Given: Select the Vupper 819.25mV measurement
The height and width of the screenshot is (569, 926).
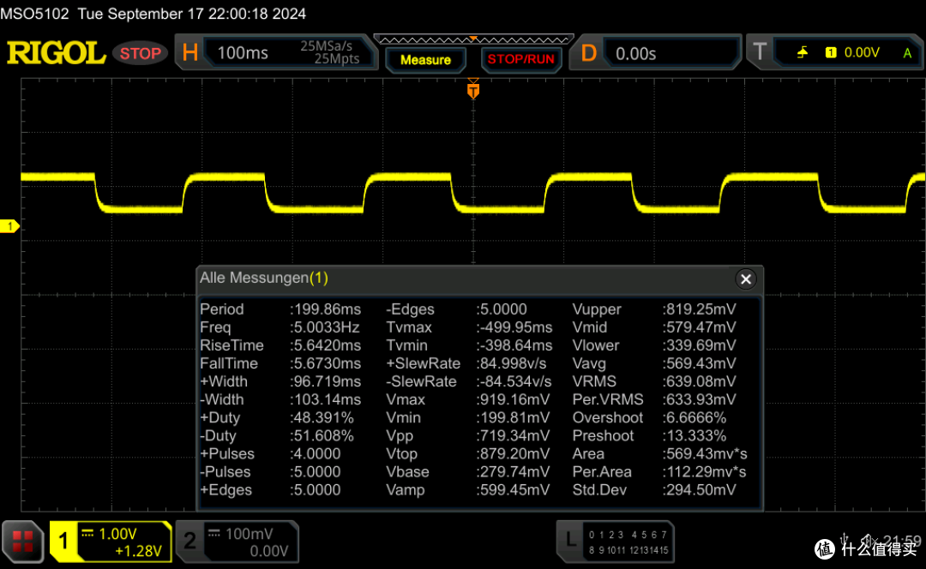Looking at the screenshot, I should point(654,309).
